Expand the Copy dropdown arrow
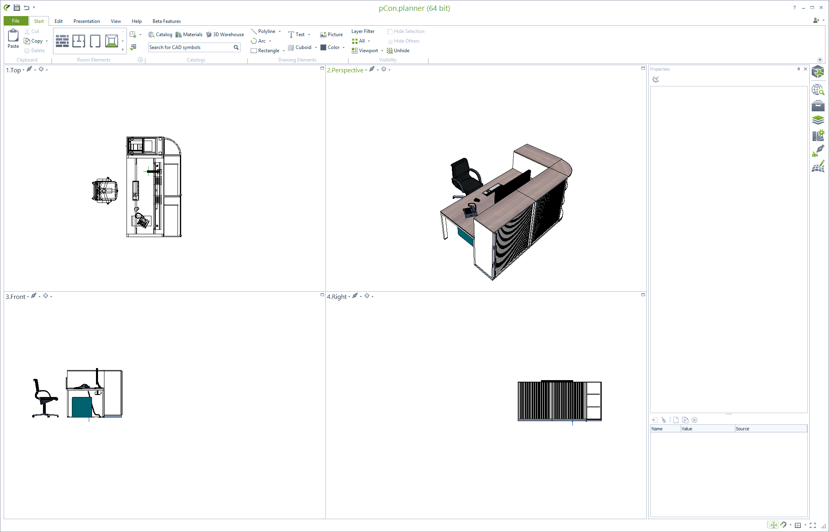This screenshot has width=829, height=532. 47,41
